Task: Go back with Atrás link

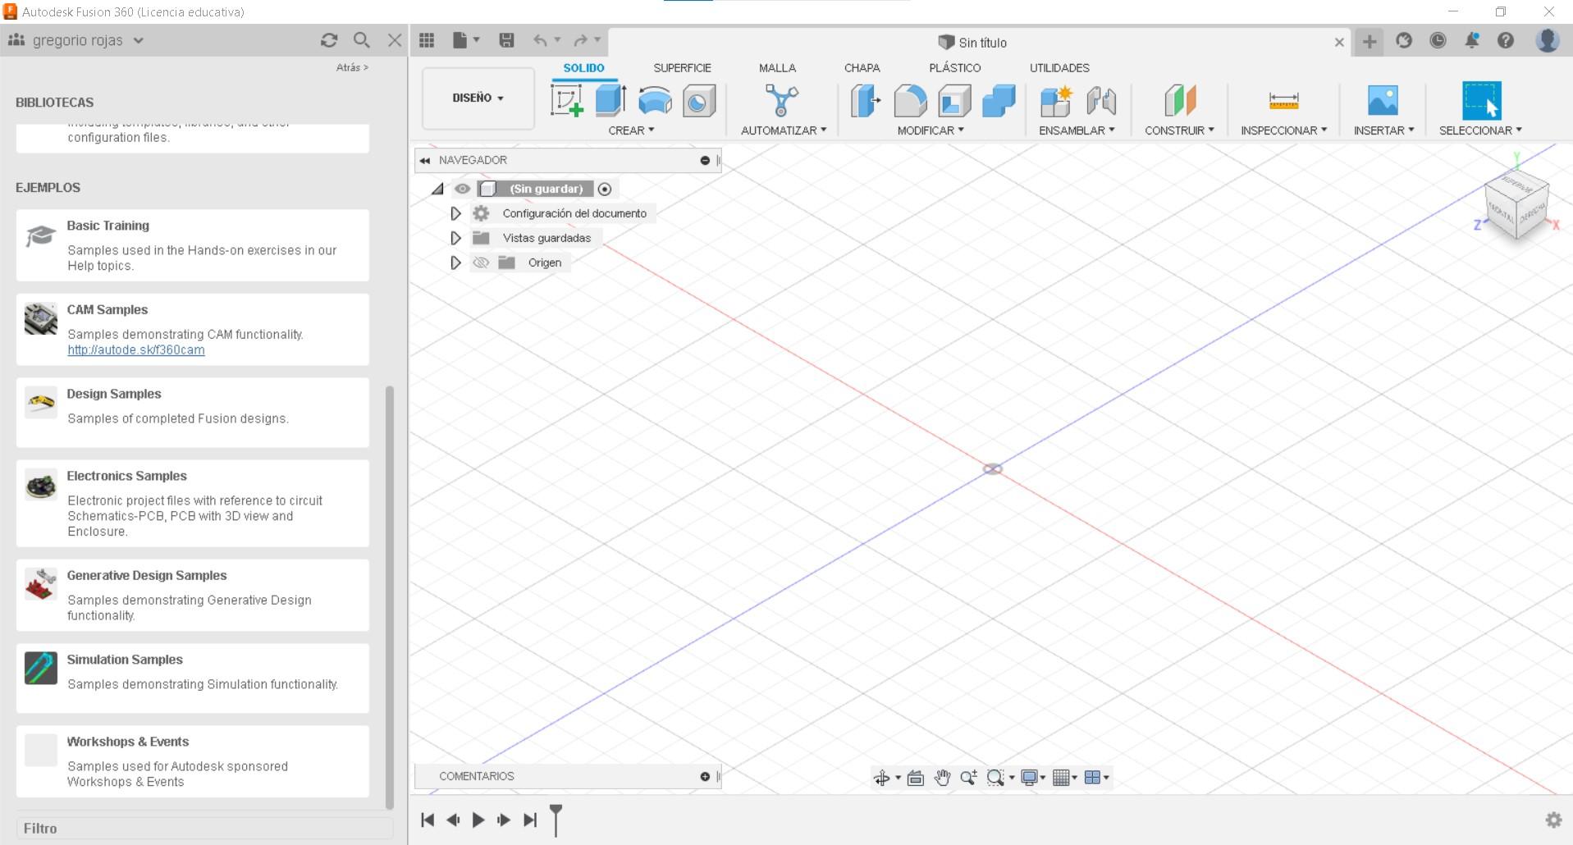Action: 352,67
